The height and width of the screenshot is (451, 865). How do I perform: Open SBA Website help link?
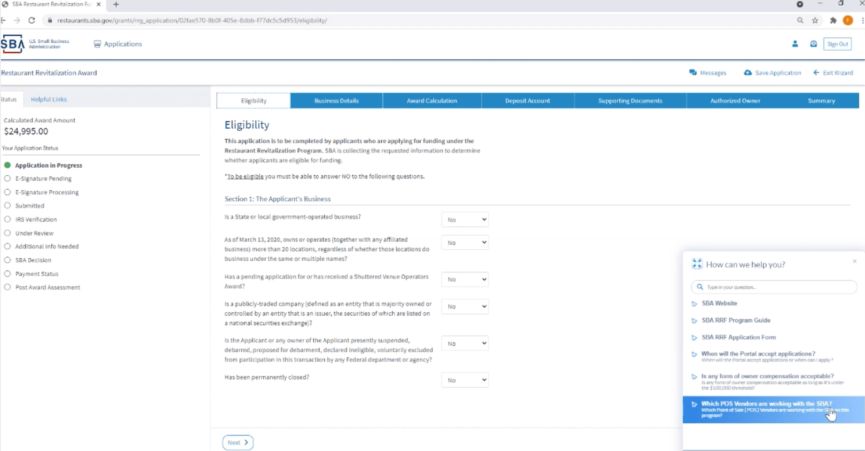719,303
